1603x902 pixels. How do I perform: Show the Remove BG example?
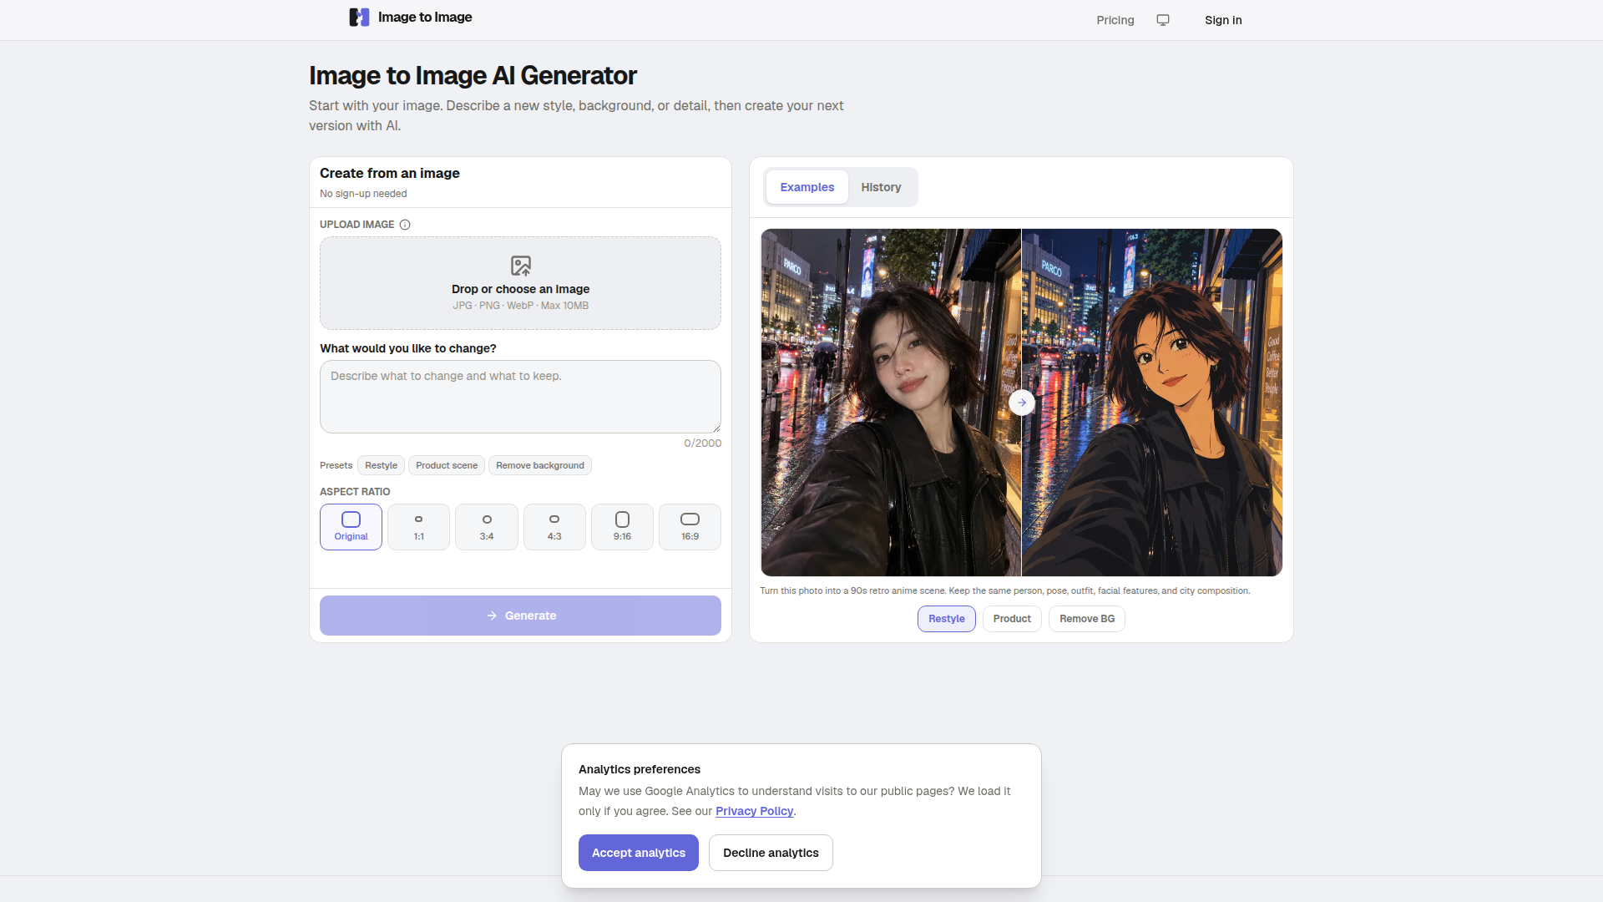point(1087,619)
